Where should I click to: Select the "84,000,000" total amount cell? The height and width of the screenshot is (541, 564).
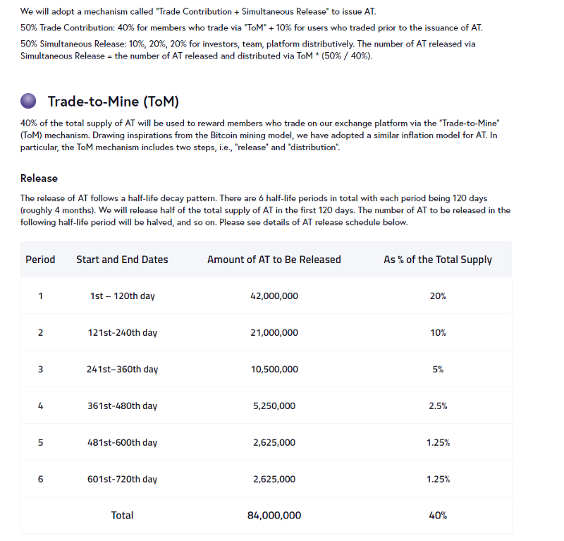point(274,516)
